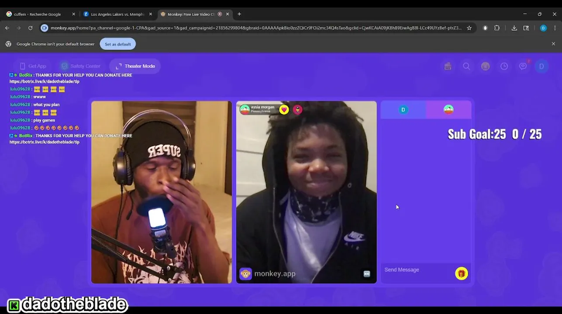Toggle Theater Mode
The height and width of the screenshot is (314, 562).
(x=135, y=66)
